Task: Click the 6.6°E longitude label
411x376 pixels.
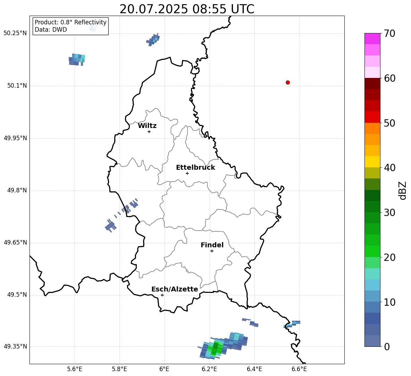Action: 299,369
